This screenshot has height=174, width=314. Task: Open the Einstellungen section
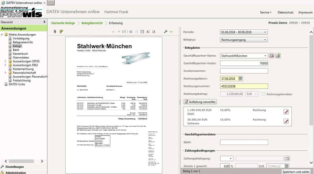[15, 167]
